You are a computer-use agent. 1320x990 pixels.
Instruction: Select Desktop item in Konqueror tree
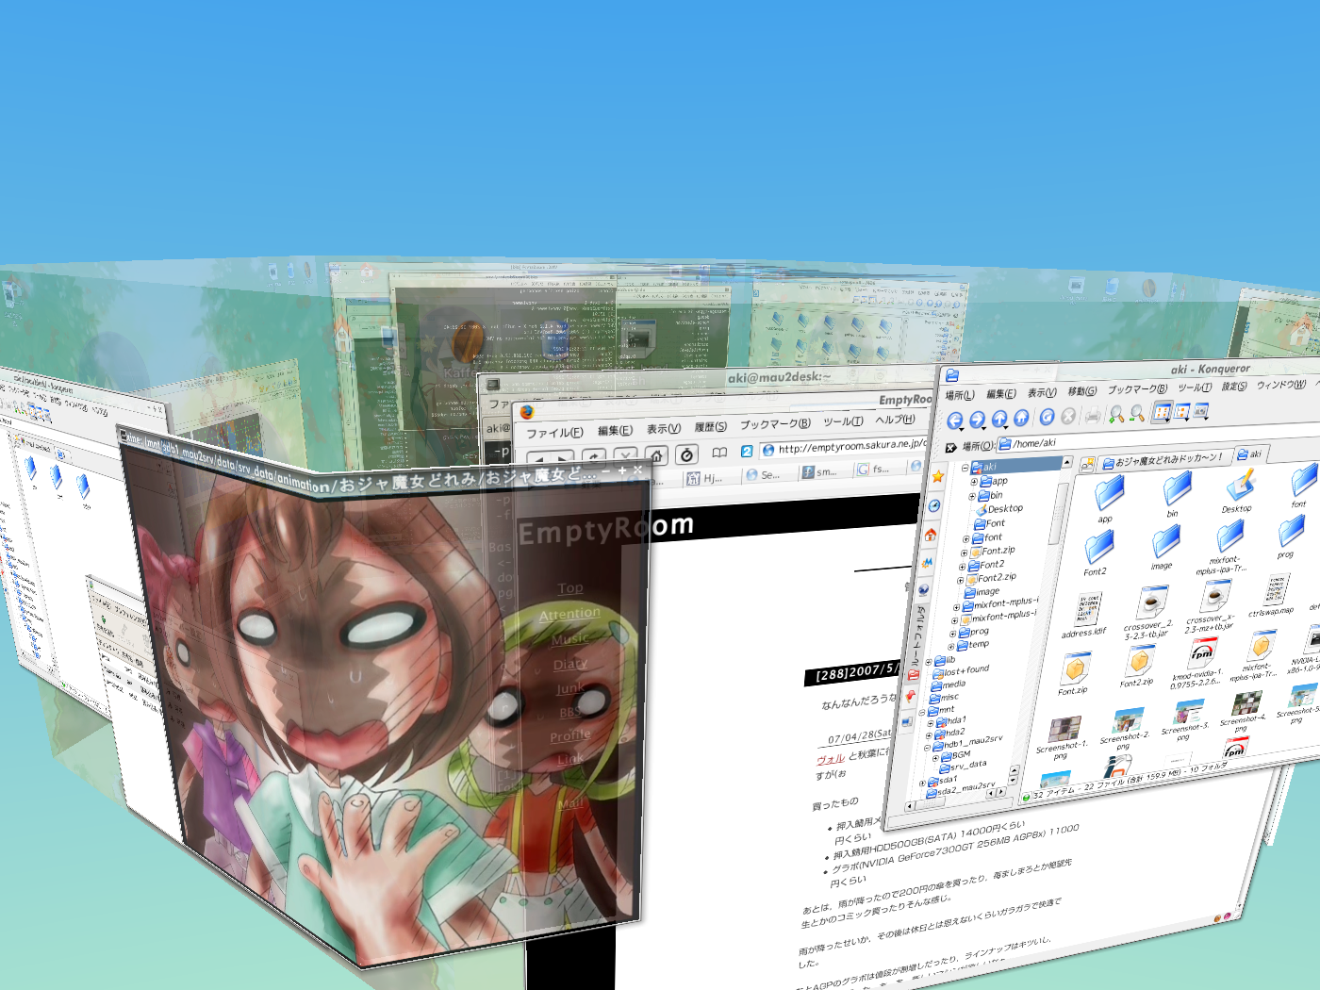pos(999,509)
